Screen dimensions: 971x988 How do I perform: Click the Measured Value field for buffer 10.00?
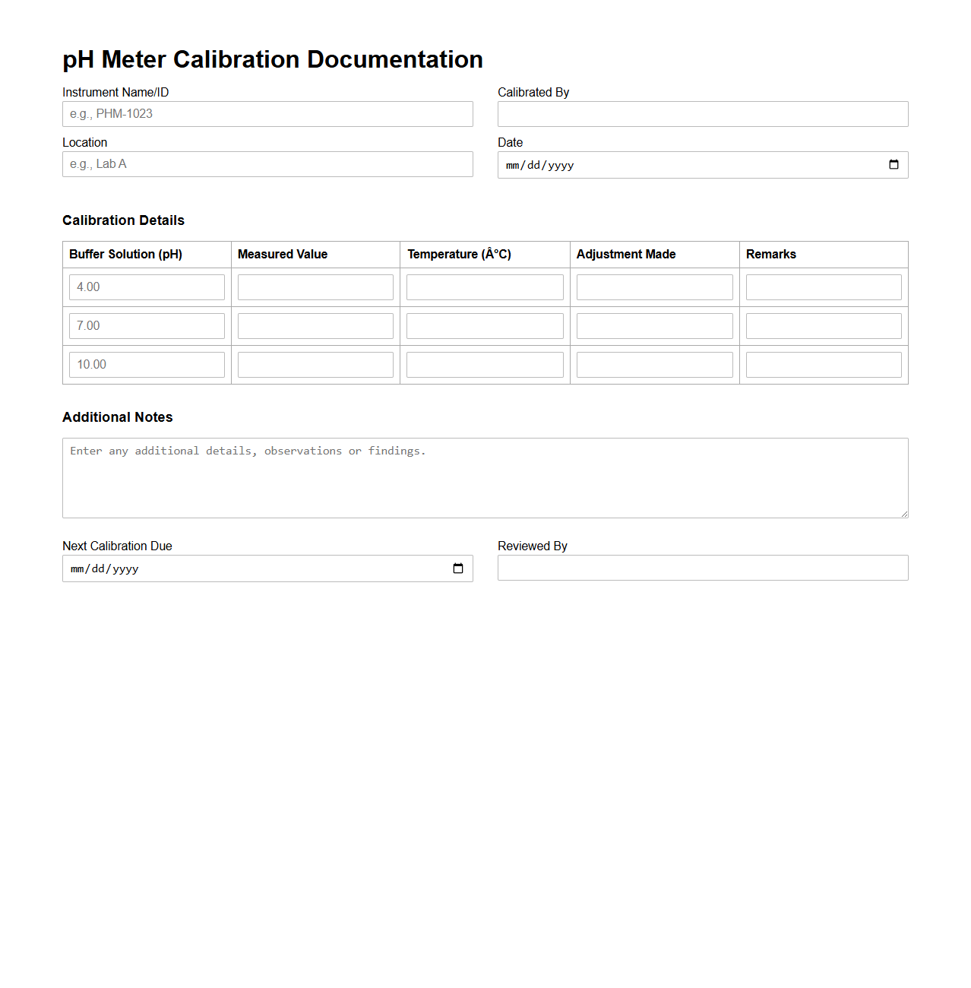(x=315, y=364)
